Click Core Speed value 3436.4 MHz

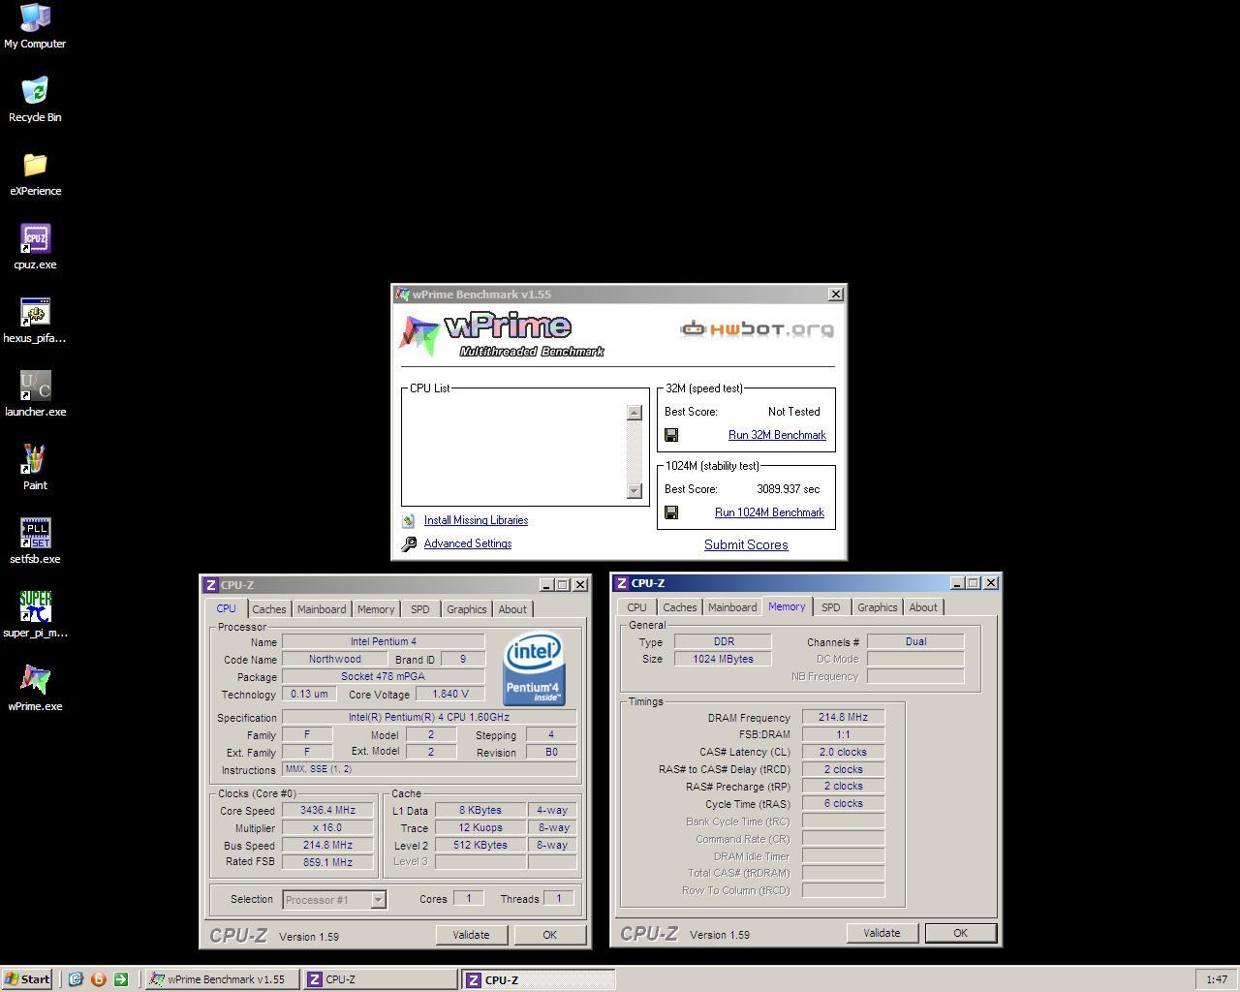point(327,810)
